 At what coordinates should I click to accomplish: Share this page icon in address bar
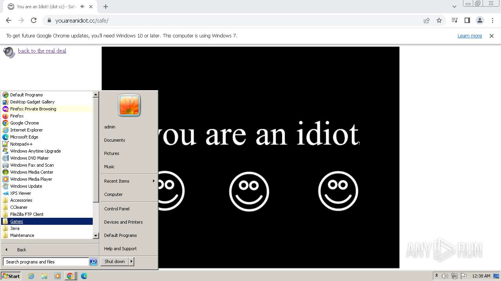click(427, 21)
